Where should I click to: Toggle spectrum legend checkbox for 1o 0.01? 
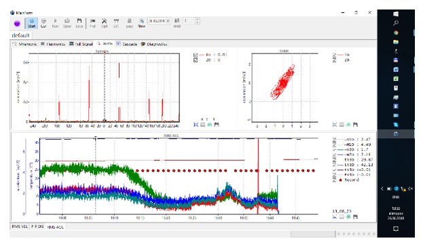196,55
